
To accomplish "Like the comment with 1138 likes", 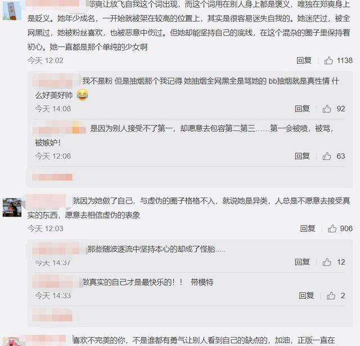I will click(328, 61).
